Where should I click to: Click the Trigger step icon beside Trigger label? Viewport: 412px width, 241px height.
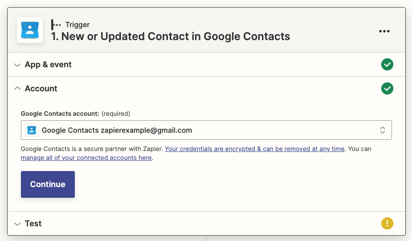pos(56,25)
